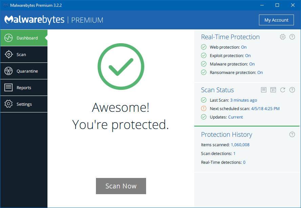Click the Scan Now button
This screenshot has width=301, height=208.
(x=121, y=186)
